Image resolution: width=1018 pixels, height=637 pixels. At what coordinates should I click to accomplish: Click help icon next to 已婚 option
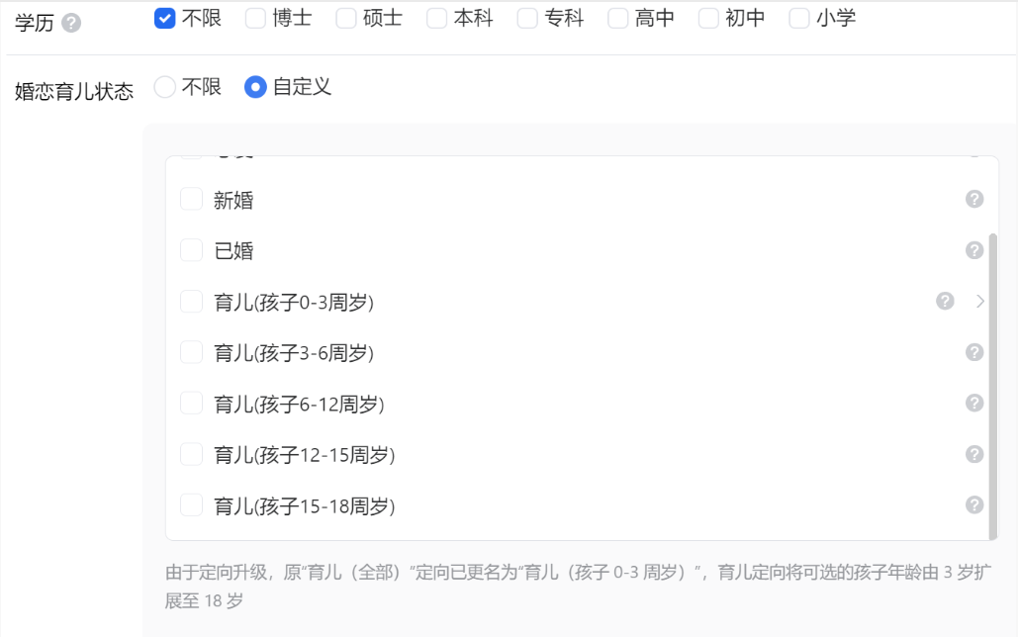click(973, 249)
